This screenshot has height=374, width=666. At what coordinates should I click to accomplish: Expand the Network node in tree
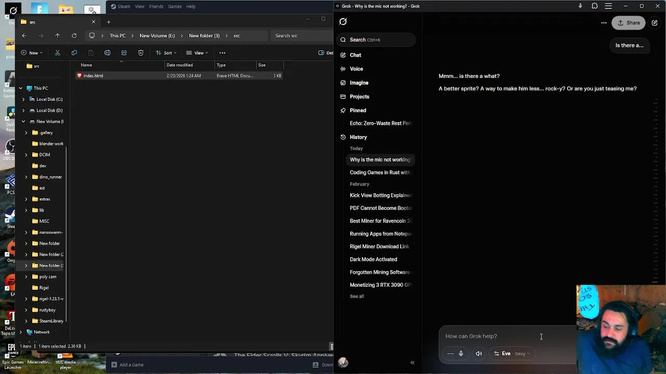tap(21, 332)
